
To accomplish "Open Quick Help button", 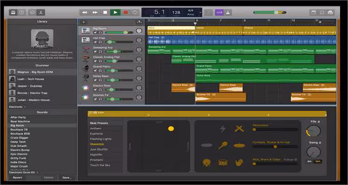I will point(21,12).
